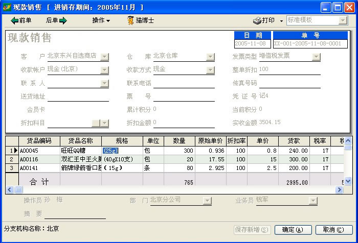Image resolution: width=358 pixels, height=243 pixels.
Task: Select row 2 双汇王中王 in the grid
Action: 80,159
